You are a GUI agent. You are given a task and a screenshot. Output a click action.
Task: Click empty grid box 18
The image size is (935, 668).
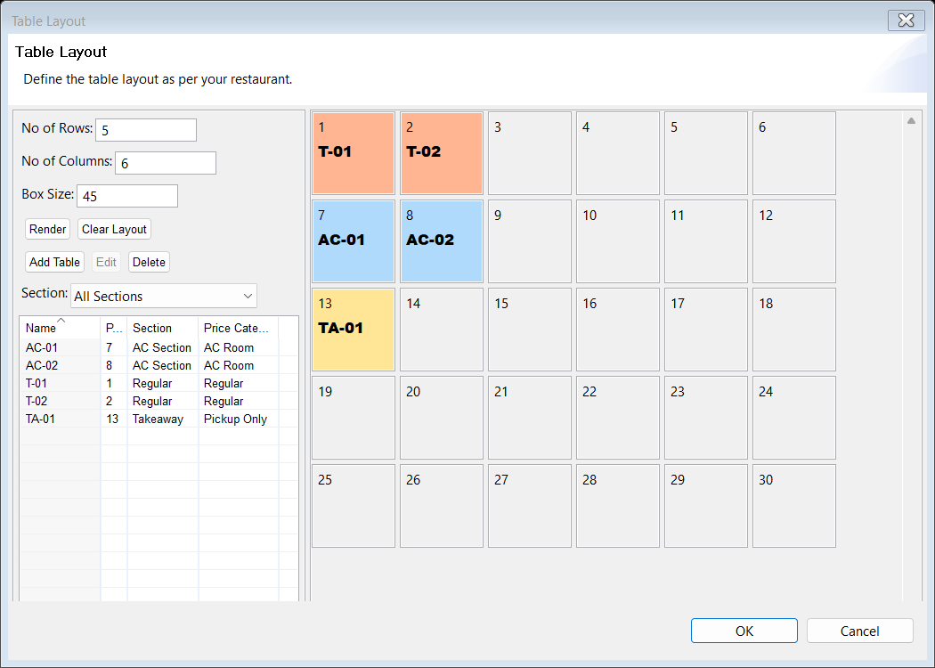pyautogui.click(x=795, y=330)
